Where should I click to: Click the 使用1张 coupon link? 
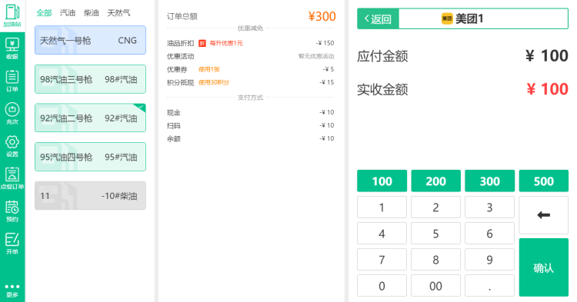(x=209, y=69)
